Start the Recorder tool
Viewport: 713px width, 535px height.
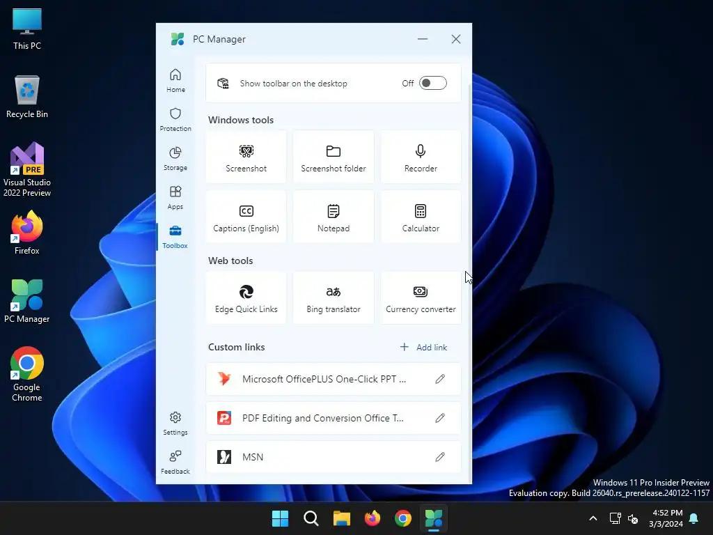(421, 157)
